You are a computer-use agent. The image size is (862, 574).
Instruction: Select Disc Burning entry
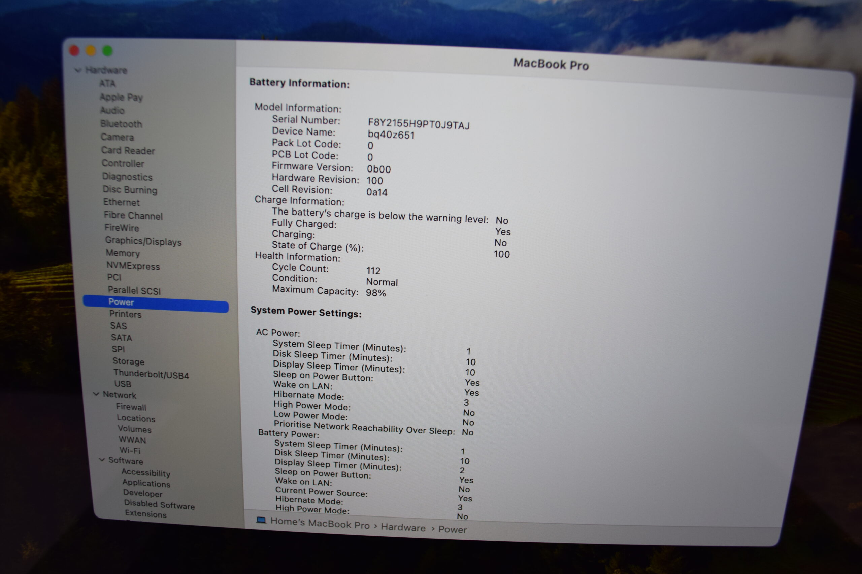tap(130, 190)
